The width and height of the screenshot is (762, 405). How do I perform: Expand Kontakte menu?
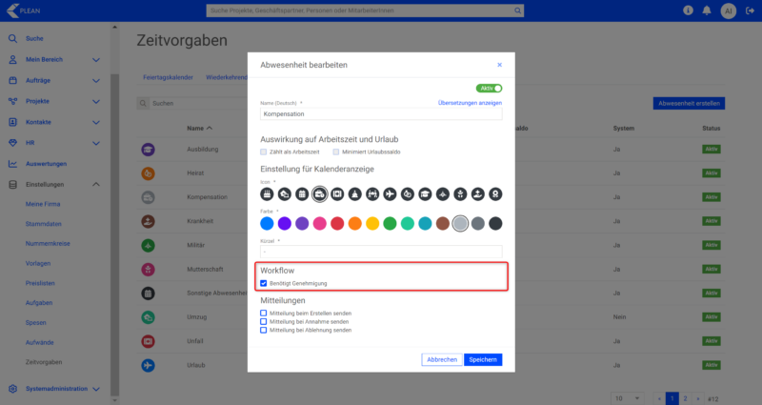(96, 123)
